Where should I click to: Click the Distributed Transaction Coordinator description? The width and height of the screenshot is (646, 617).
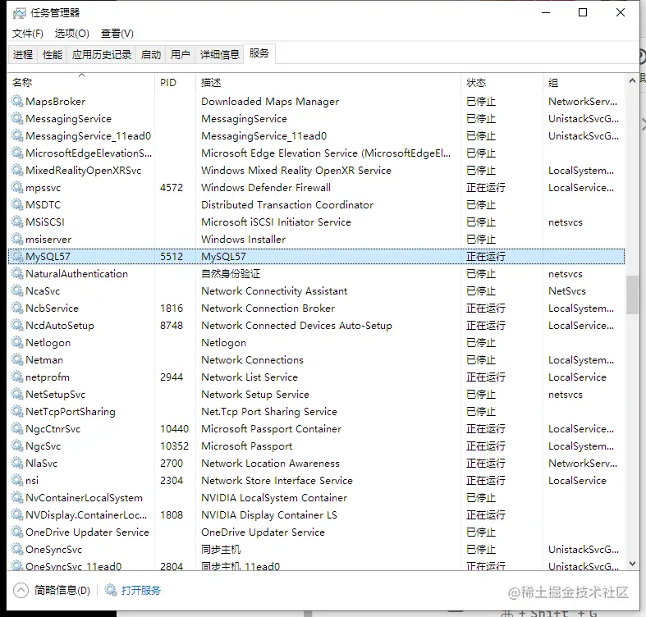click(x=287, y=204)
